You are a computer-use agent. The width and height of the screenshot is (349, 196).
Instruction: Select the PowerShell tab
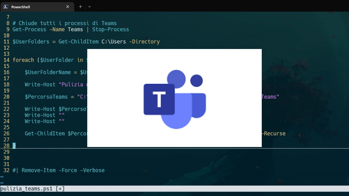tap(37, 7)
